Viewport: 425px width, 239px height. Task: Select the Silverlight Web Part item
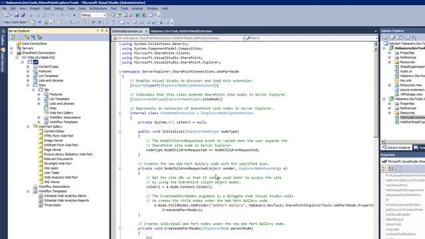click(x=58, y=163)
